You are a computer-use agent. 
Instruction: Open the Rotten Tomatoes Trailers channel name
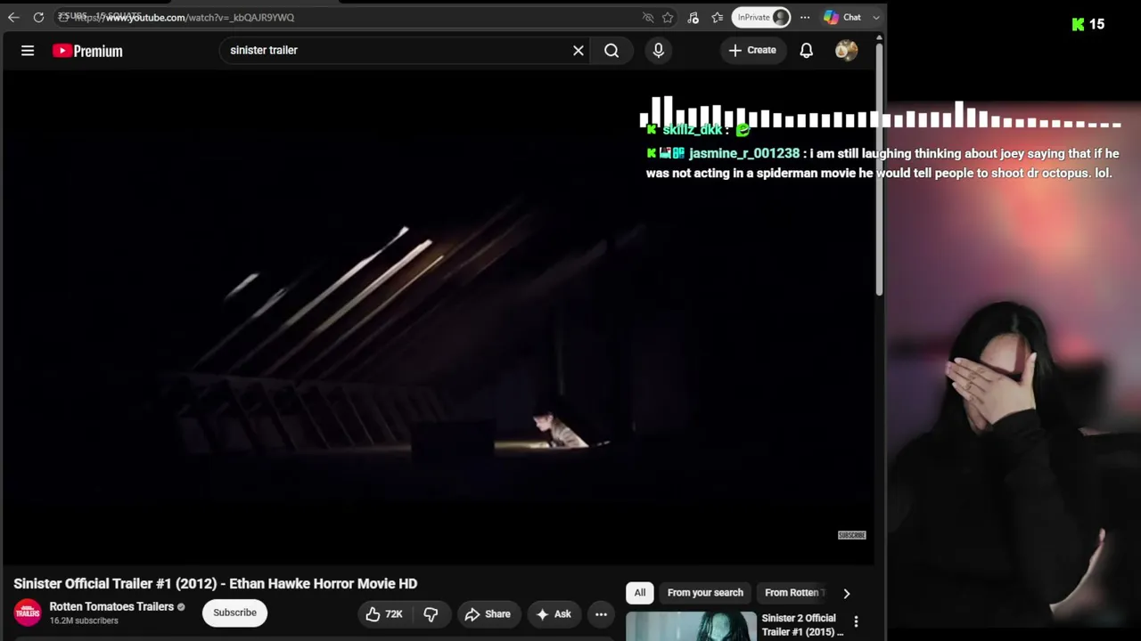111,607
